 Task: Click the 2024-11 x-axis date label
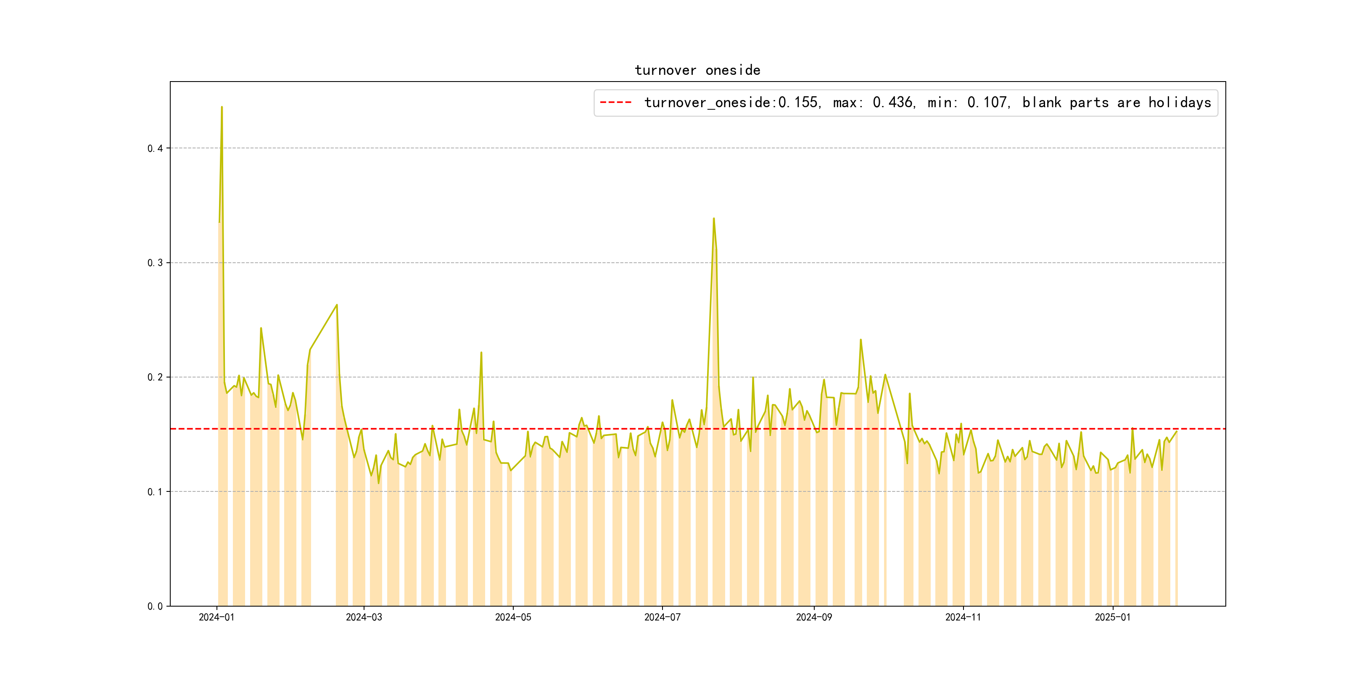(x=963, y=618)
